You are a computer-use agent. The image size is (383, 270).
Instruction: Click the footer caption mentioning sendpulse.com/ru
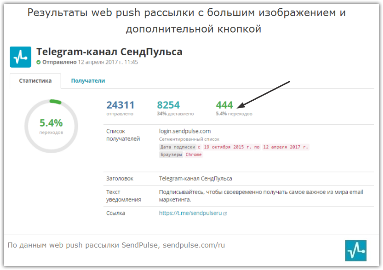[x=116, y=245]
